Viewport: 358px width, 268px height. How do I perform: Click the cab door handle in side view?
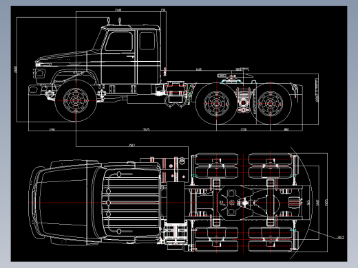[x=131, y=56]
